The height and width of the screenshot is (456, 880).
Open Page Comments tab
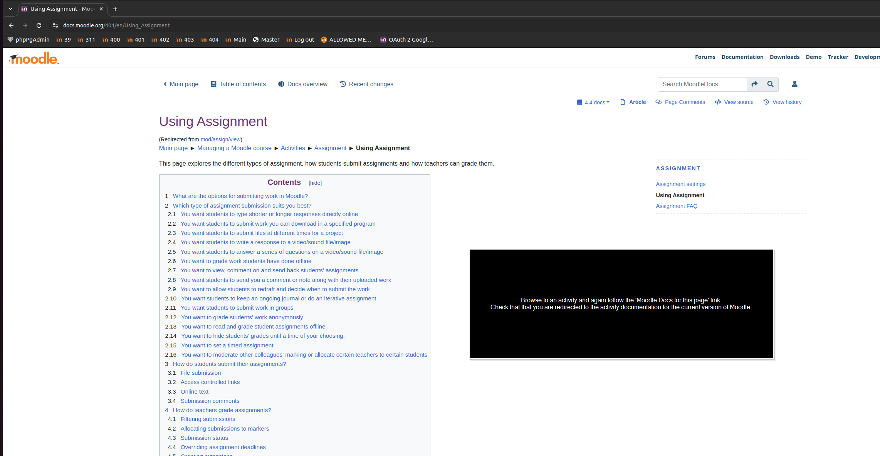click(680, 102)
